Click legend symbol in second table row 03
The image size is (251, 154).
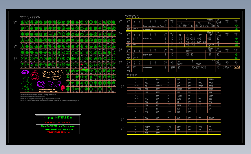point(237,45)
